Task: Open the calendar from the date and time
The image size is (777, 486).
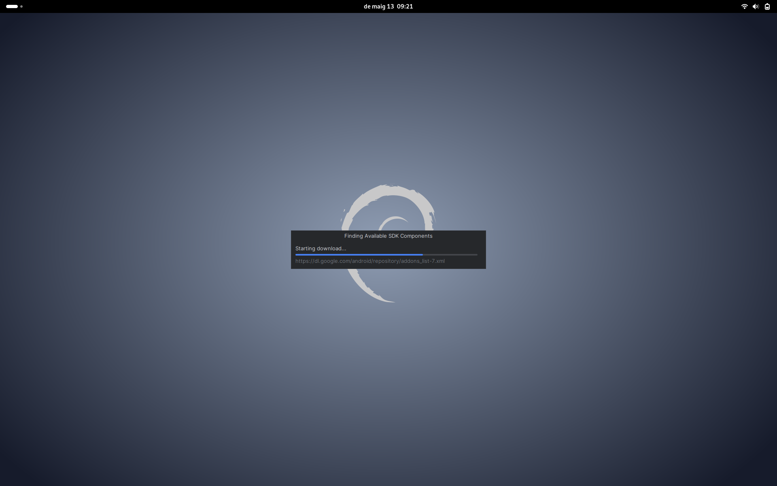Action: [388, 6]
